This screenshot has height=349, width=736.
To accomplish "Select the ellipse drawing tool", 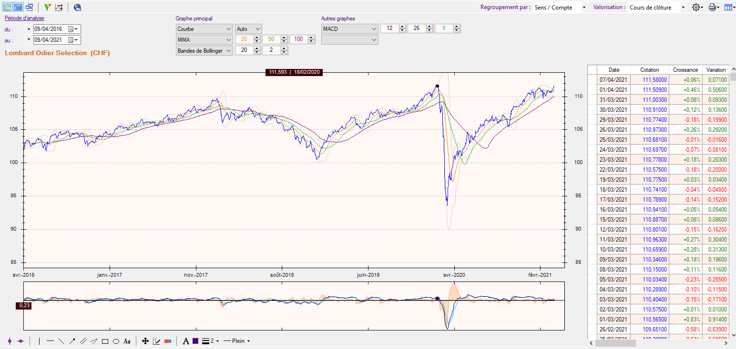I will [x=116, y=341].
